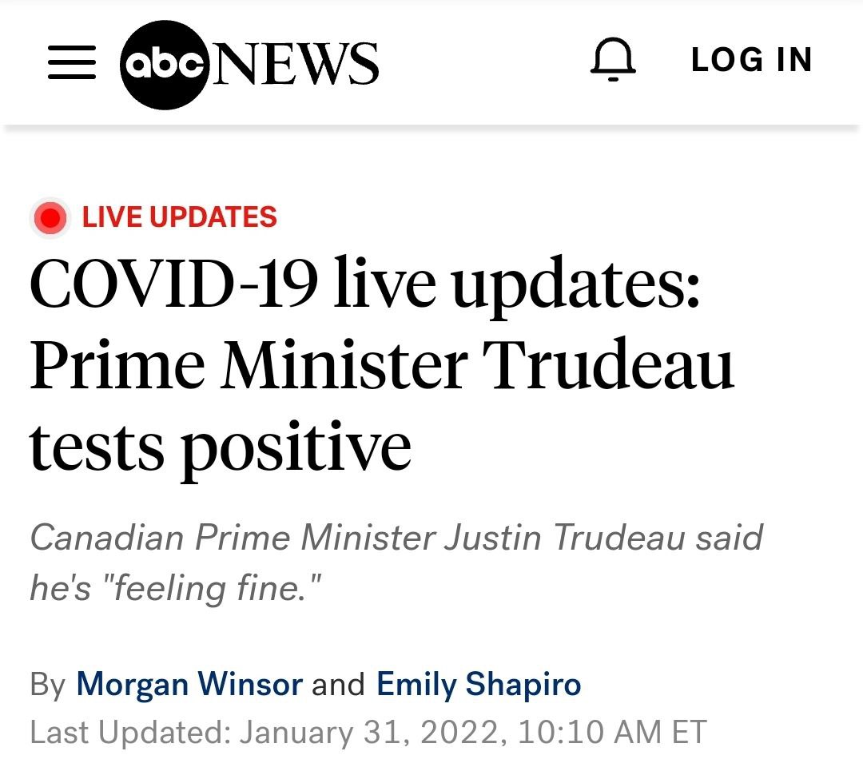Click 'and' between the author names
The image size is (863, 771).
point(339,684)
